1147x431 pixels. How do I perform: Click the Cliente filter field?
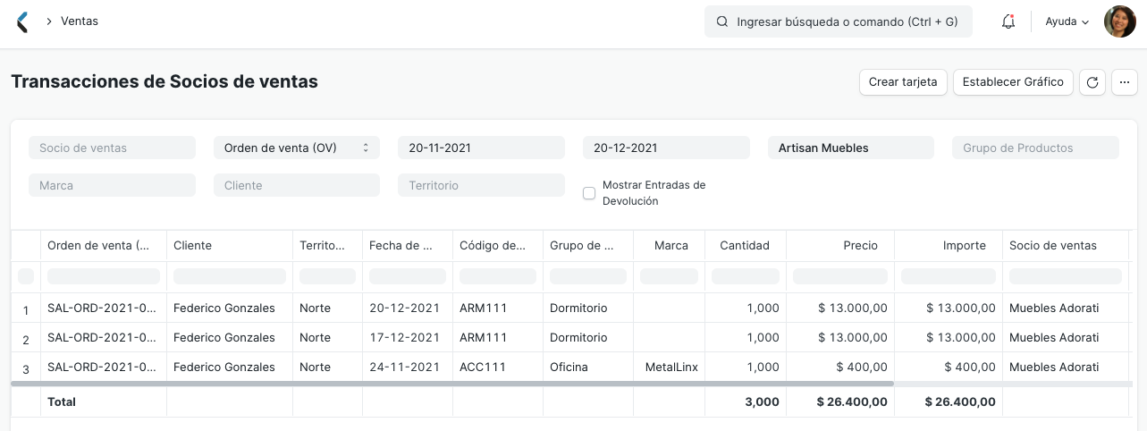pyautogui.click(x=296, y=185)
